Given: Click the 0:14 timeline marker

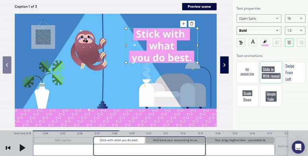Looking at the screenshot, I should point(218,133).
